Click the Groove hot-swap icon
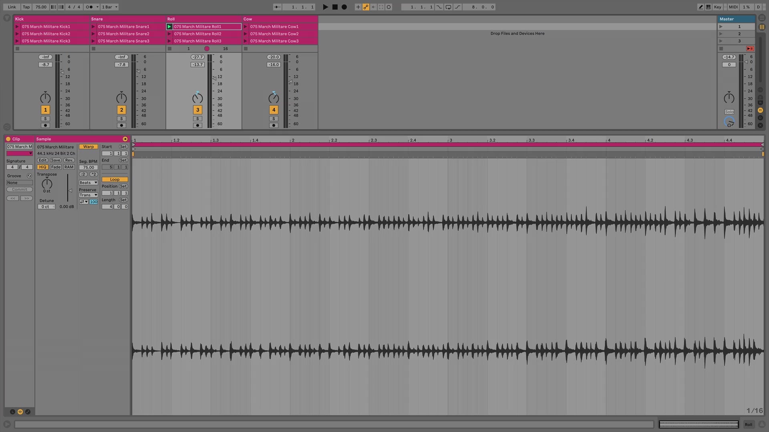 click(x=29, y=176)
